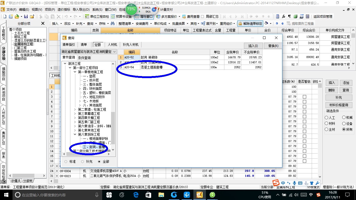Viewport: 356px width, 200px height.
Task: Click the 替换(R) button
Action: click(273, 46)
